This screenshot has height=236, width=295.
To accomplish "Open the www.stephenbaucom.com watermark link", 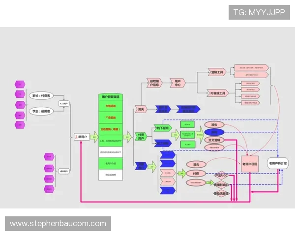I will point(58,224).
